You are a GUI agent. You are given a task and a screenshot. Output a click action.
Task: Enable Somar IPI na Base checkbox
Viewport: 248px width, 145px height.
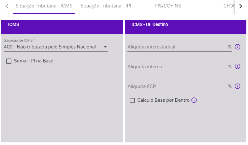coord(9,61)
